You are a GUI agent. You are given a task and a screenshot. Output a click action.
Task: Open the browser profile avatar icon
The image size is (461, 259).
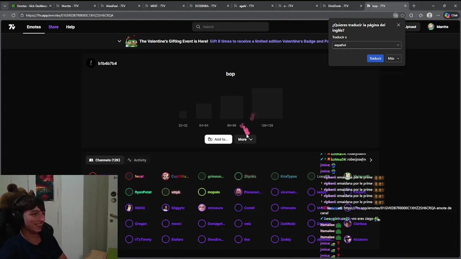429,15
